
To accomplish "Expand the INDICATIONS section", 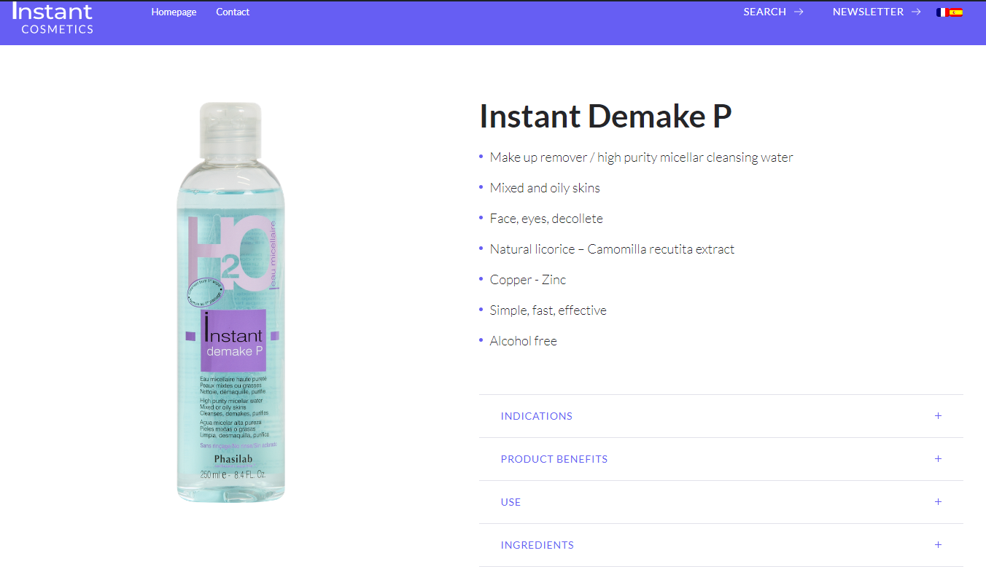I will [721, 416].
